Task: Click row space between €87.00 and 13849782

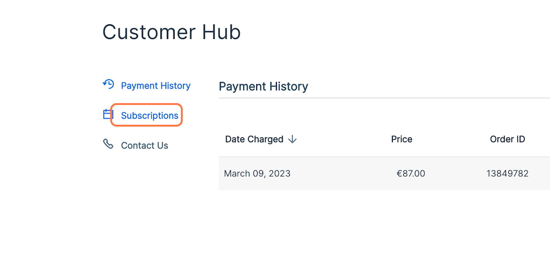Action: [x=456, y=174]
